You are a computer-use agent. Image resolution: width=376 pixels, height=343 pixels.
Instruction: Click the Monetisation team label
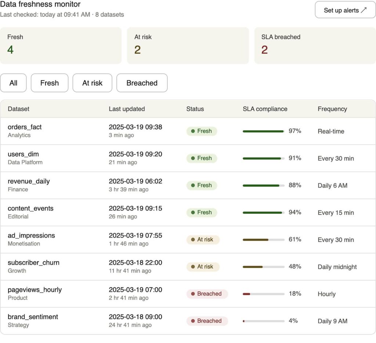(x=24, y=244)
